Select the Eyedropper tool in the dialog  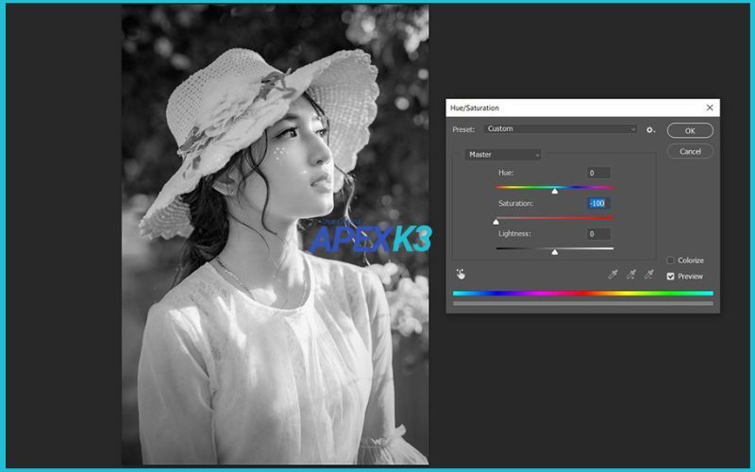613,275
